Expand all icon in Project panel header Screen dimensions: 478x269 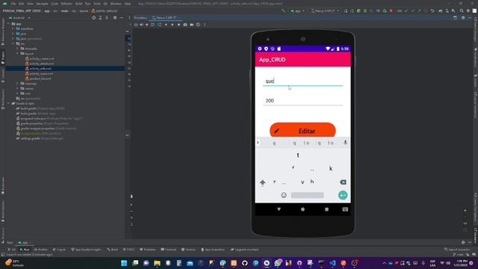100,18
